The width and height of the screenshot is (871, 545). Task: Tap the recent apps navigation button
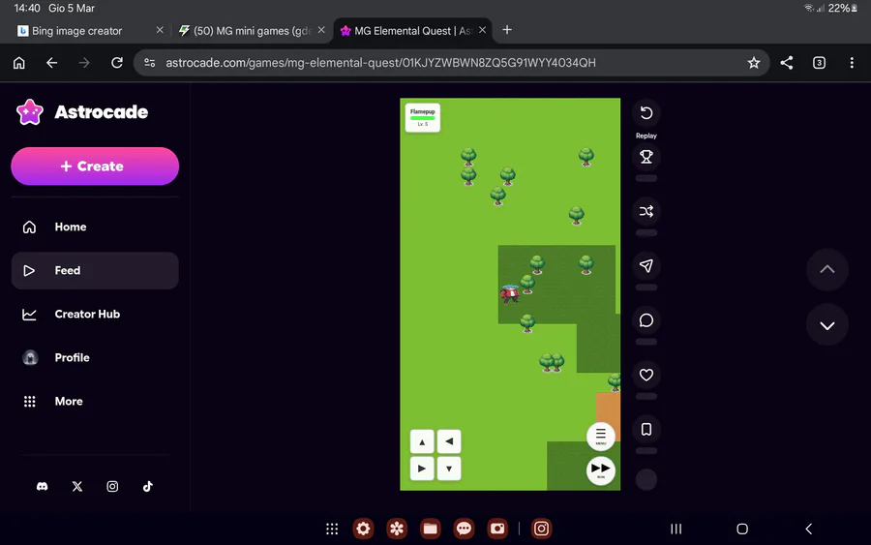pos(676,529)
